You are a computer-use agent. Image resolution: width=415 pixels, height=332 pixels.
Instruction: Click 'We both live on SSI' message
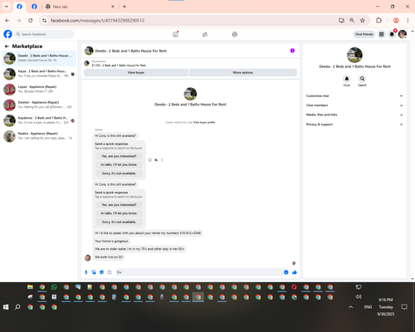(109, 257)
